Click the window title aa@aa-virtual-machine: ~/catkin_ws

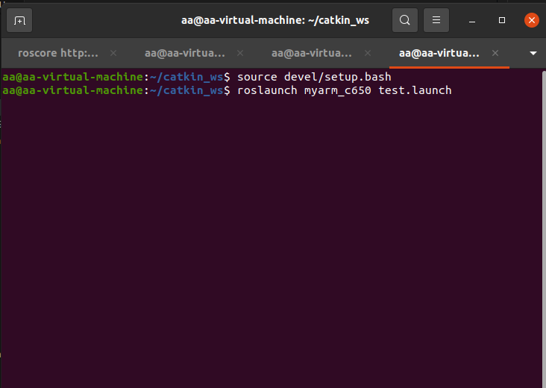click(x=275, y=20)
